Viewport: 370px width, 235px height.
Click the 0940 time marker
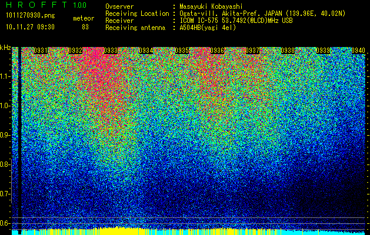pos(358,51)
